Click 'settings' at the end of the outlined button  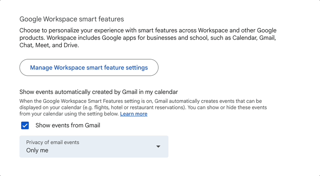[137, 68]
